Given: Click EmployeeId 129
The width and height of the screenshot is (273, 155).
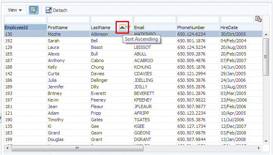Looking at the screenshot, I should 9,47.
